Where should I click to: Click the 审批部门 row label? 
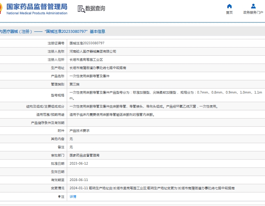57,155
